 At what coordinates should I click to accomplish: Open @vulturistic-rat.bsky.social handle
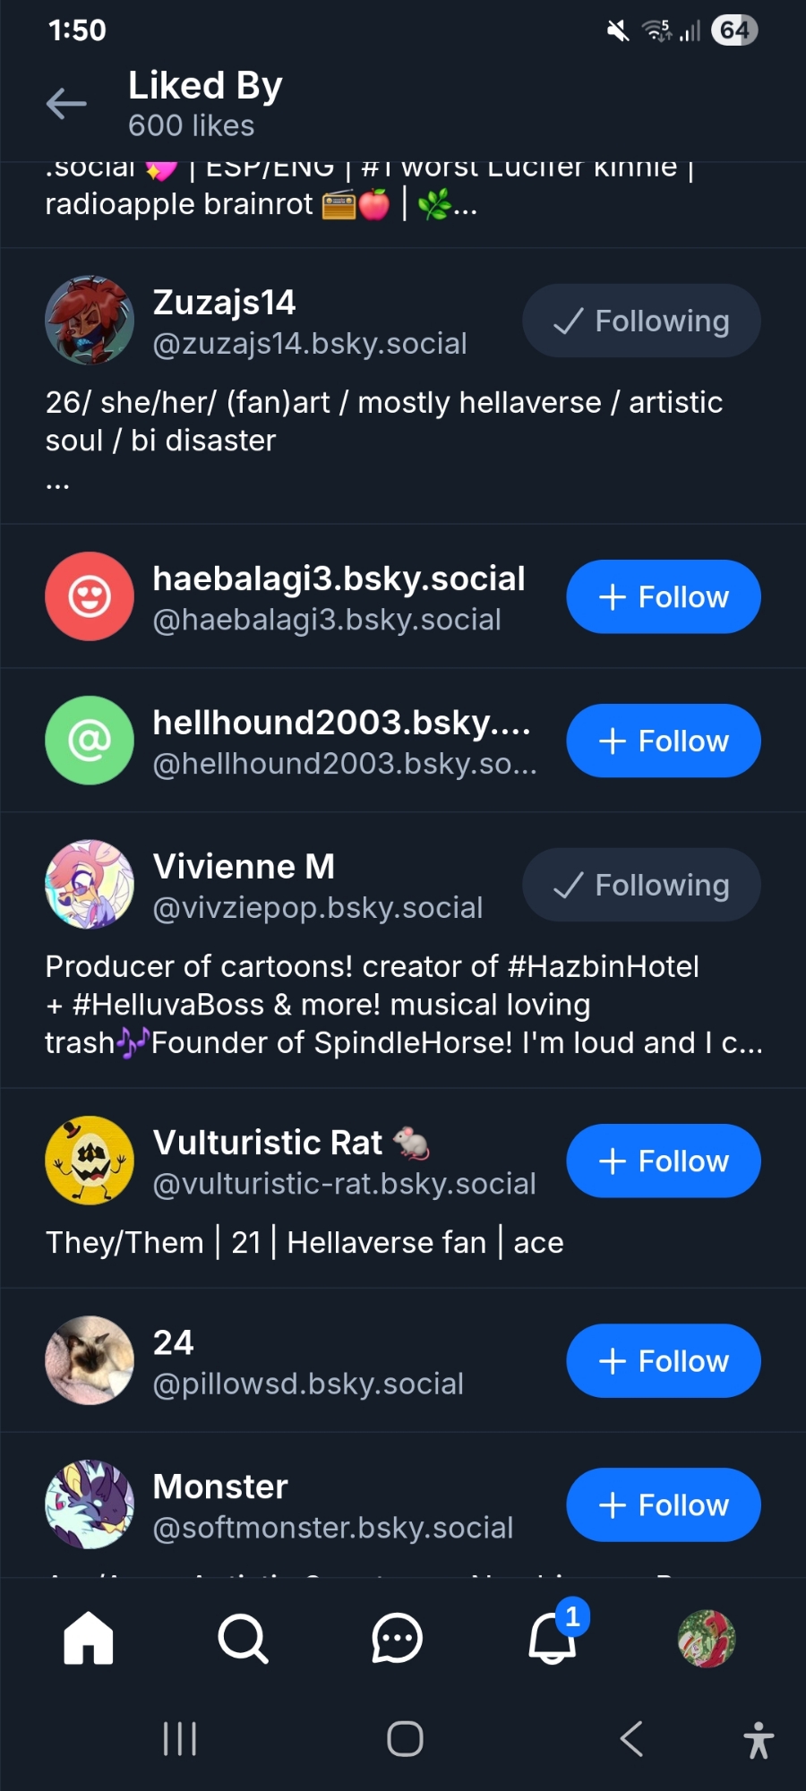(x=345, y=1184)
